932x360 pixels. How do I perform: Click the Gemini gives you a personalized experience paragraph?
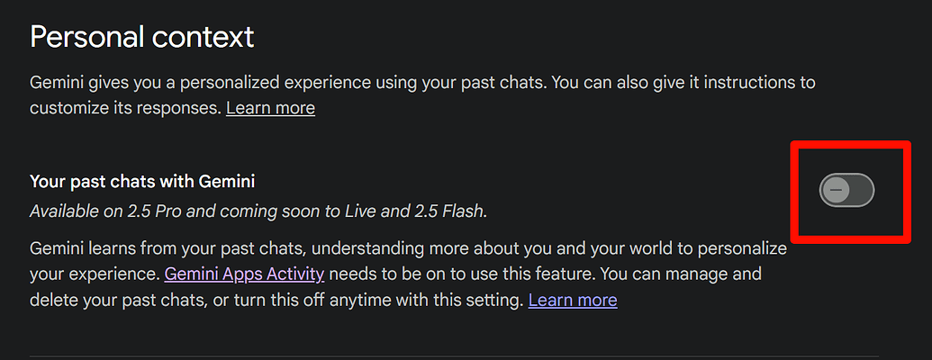pos(422,95)
